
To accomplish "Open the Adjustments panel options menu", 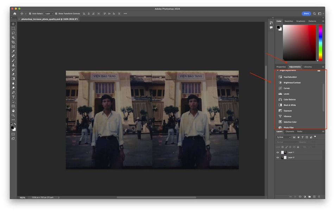I will coord(323,67).
